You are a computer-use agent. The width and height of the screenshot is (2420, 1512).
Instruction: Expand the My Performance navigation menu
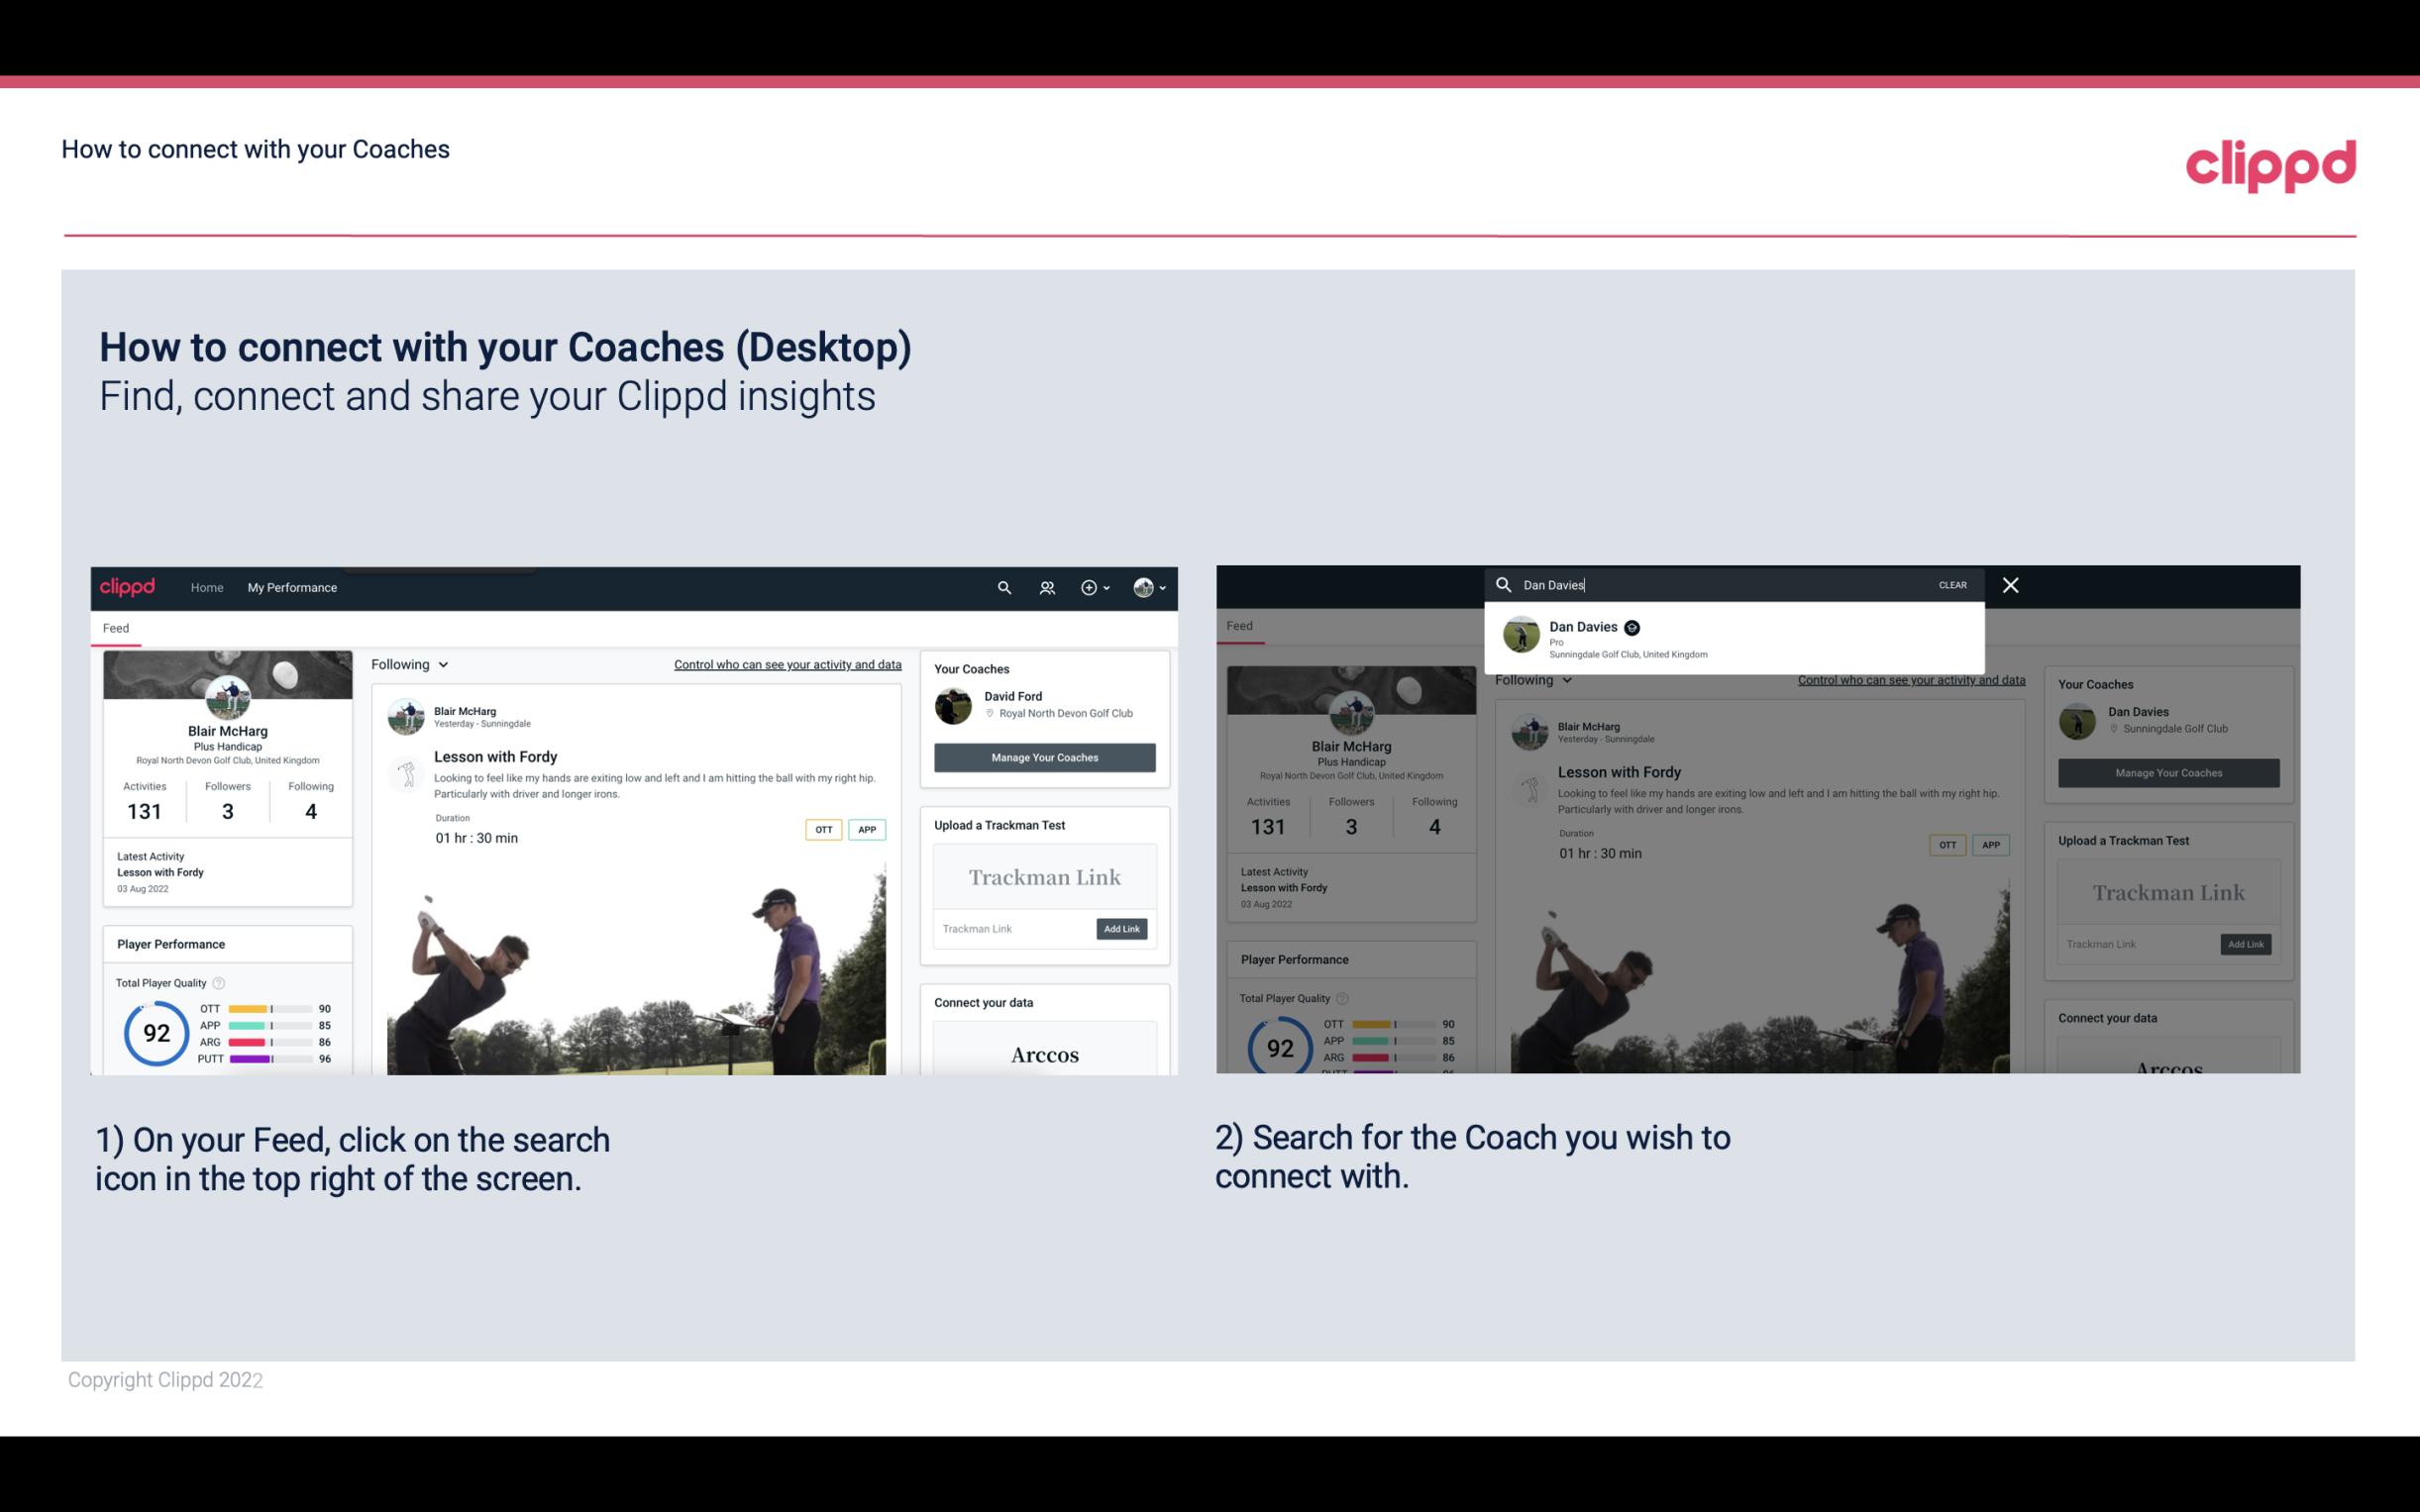point(292,587)
